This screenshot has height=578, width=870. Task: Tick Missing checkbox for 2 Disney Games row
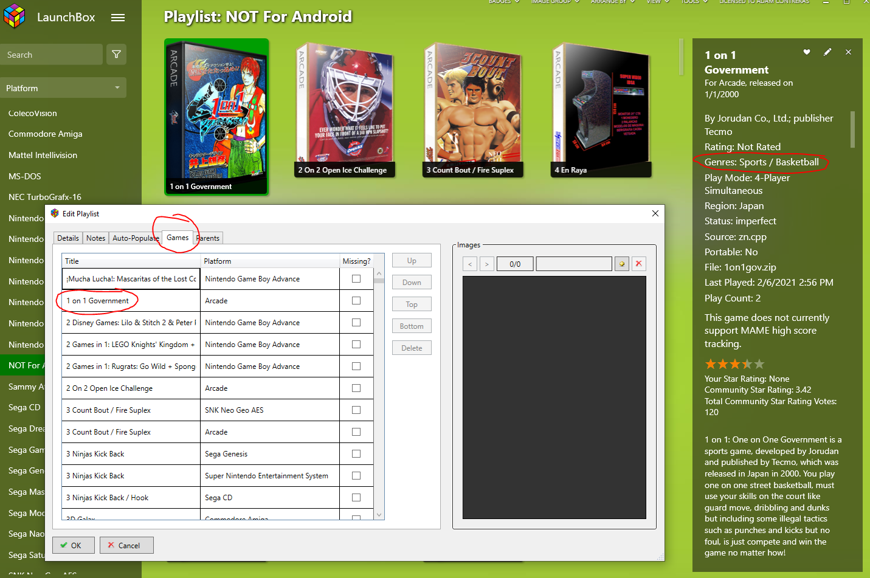pyautogui.click(x=356, y=323)
